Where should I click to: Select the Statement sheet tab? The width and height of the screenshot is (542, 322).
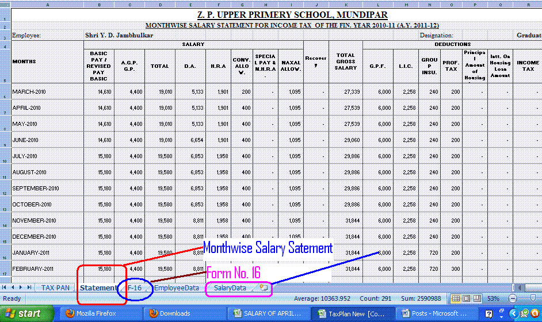click(x=98, y=288)
